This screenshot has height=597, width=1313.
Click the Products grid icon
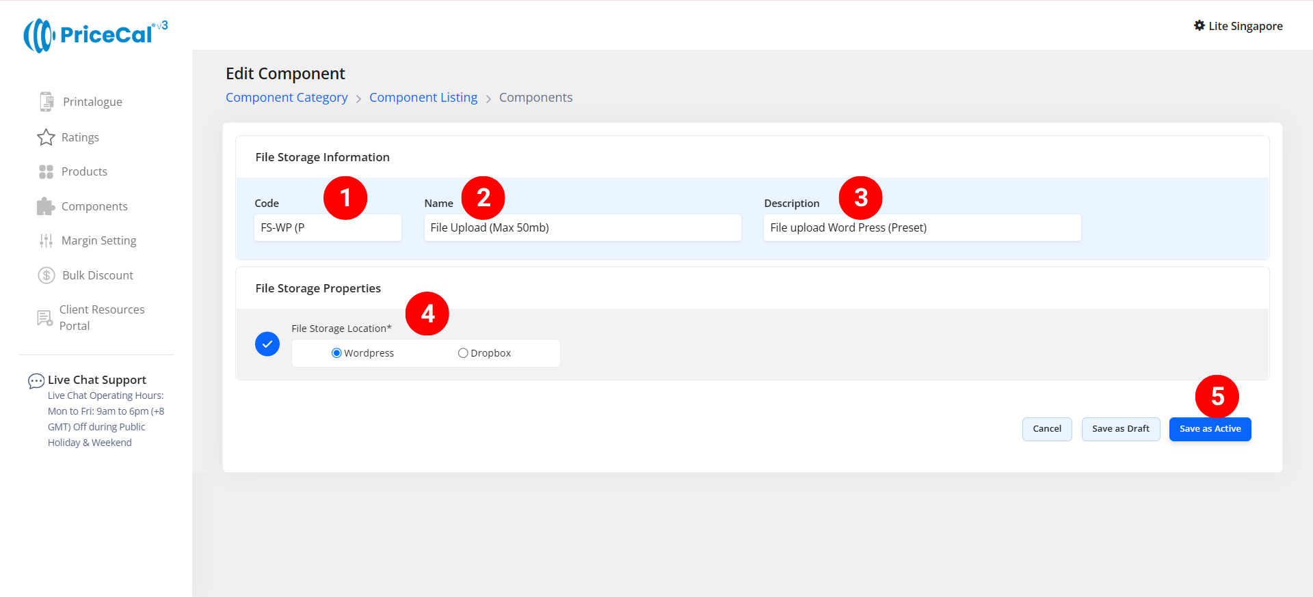coord(46,171)
